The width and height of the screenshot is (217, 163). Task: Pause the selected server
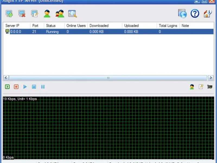coord(43,87)
